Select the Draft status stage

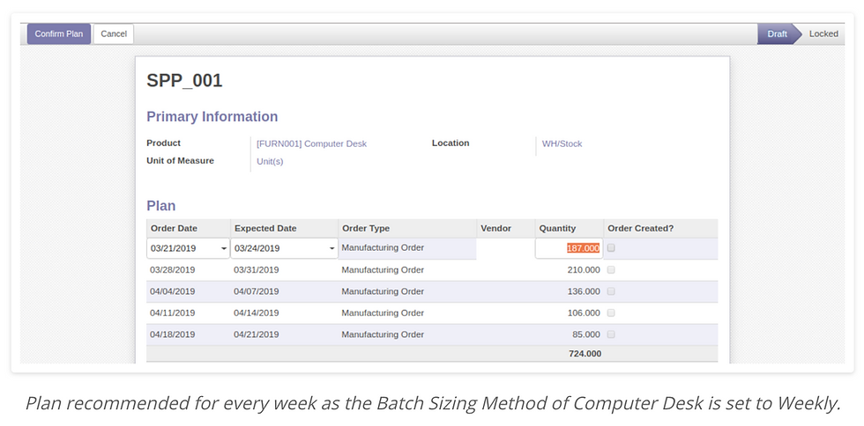[x=777, y=34]
